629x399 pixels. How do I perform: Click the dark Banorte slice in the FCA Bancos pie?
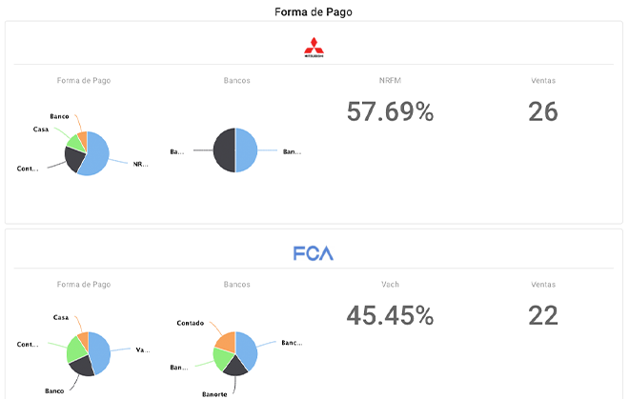coord(234,366)
